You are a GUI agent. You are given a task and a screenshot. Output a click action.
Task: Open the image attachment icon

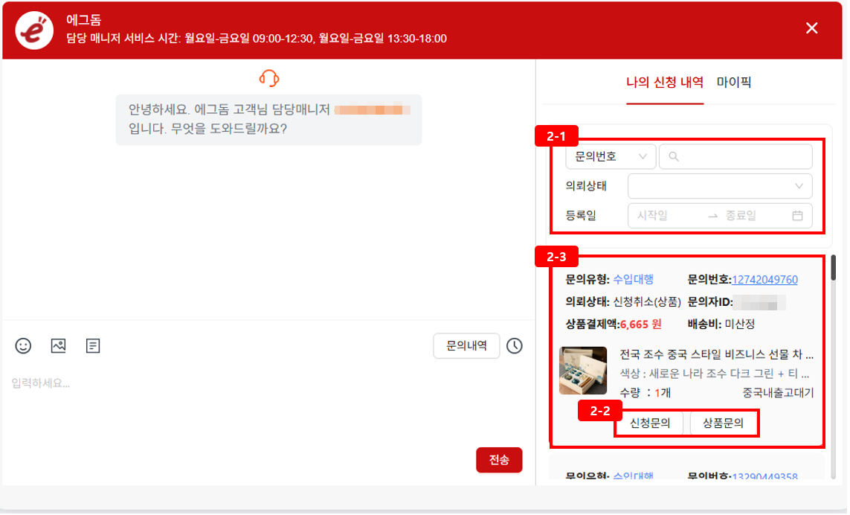[x=59, y=346]
